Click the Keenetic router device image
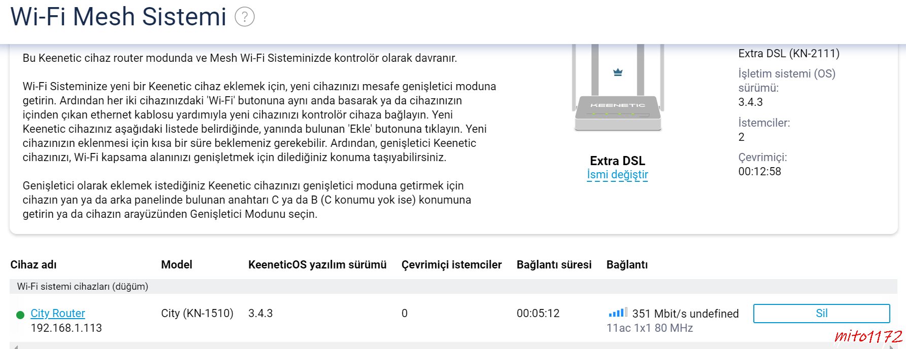 pyautogui.click(x=618, y=88)
